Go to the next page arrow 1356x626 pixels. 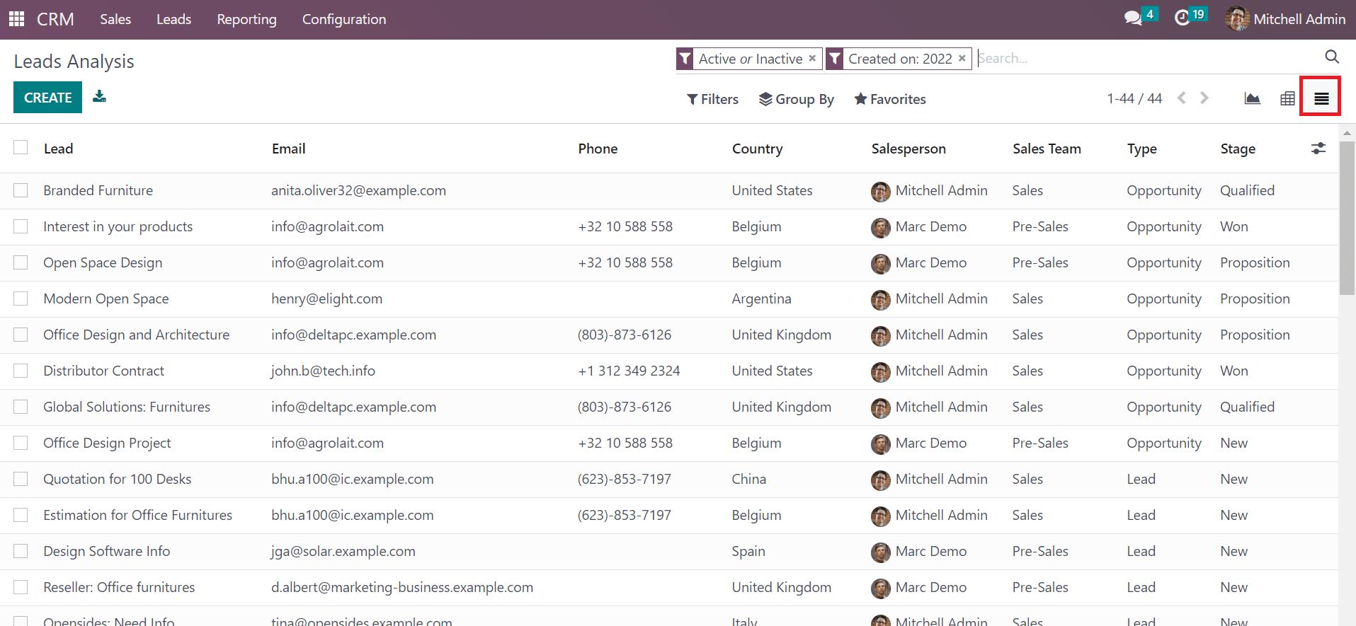1204,98
